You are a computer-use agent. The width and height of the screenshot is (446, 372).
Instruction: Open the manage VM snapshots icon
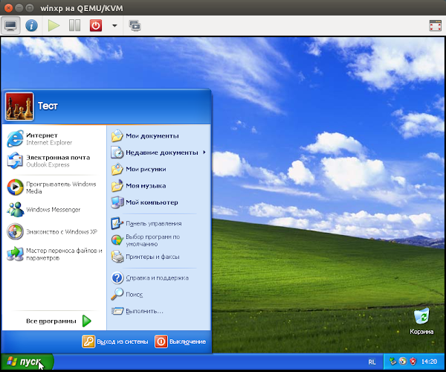[135, 25]
